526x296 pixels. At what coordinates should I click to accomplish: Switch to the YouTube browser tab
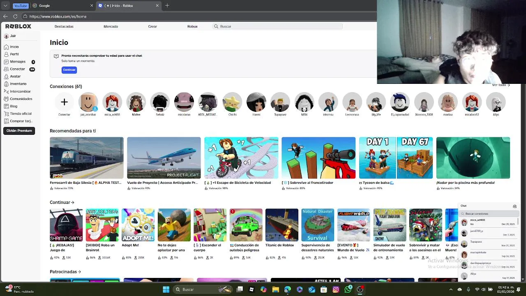[x=21, y=6]
